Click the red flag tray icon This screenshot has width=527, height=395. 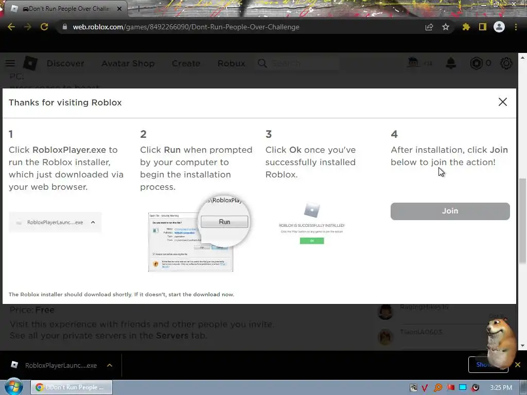(450, 388)
